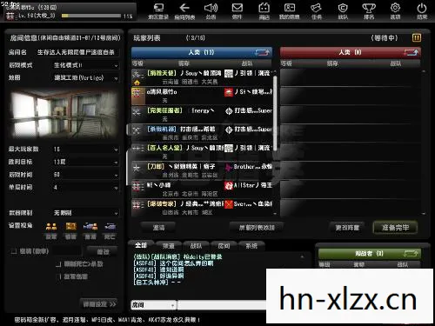Image resolution: width=435 pixels, height=326 pixels.
Task: Click the Vertigo map preview thumbnail
Action: pyautogui.click(x=64, y=114)
